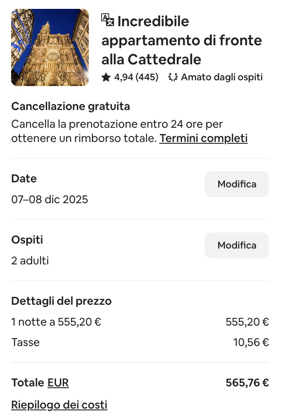The image size is (285, 417).
Task: Select the star rating icon
Action: 106,77
